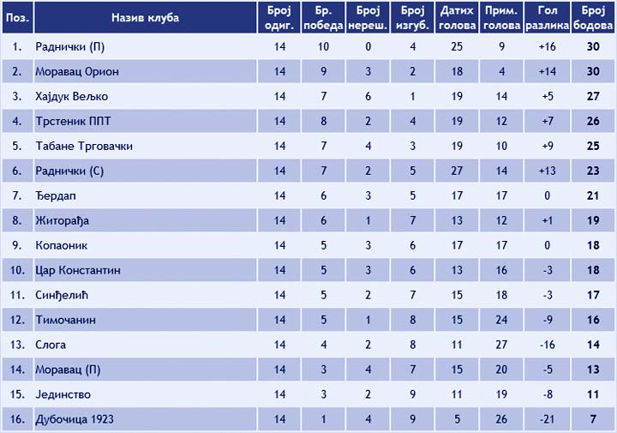617x433 pixels.
Task: Click the 'Поз.' column header
Action: click(18, 17)
